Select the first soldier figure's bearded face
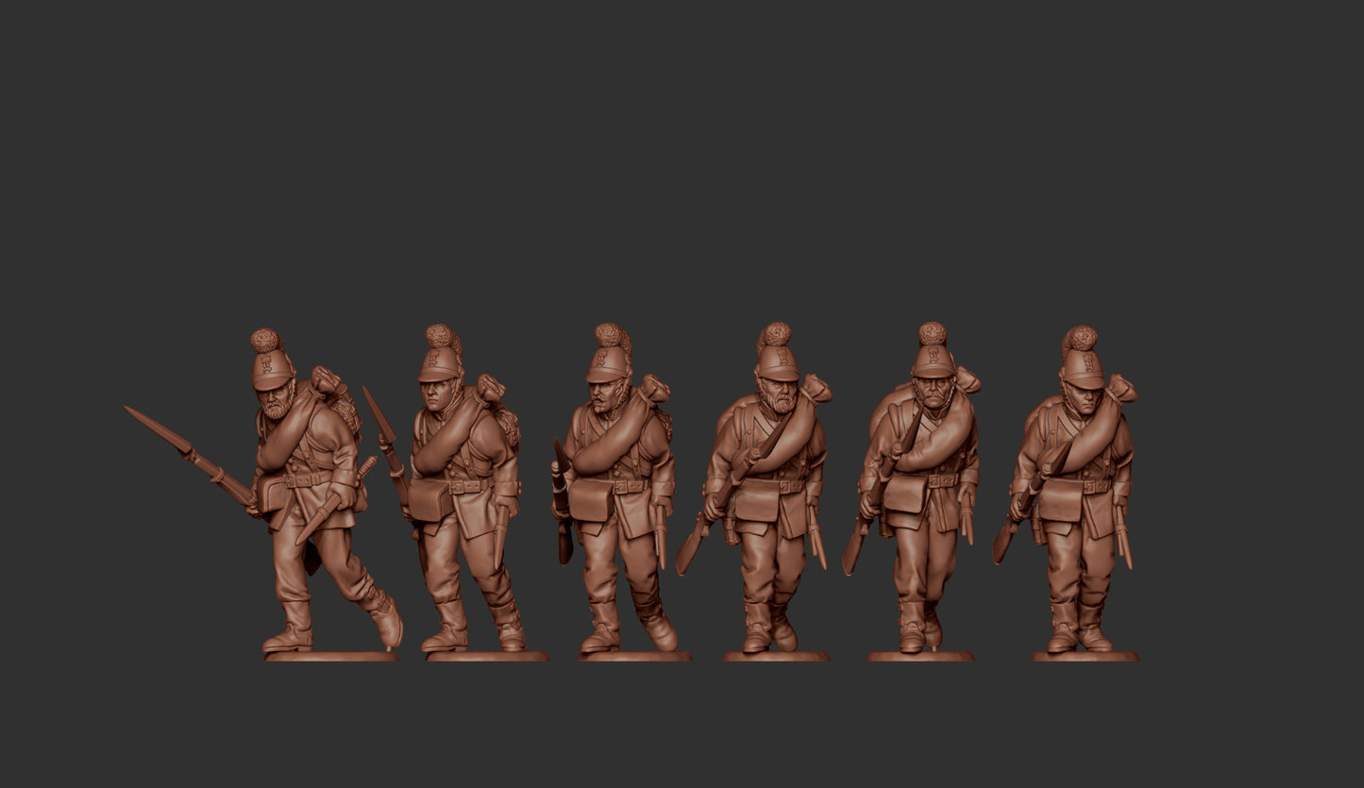 point(274,400)
